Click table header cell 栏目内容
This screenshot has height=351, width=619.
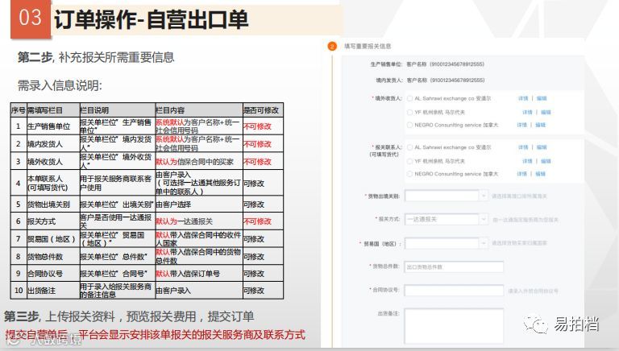[x=198, y=110]
